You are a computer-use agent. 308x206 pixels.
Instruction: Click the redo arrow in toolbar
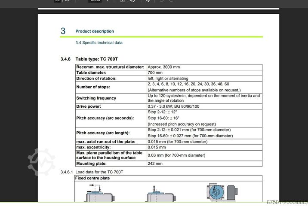click(172, 1)
